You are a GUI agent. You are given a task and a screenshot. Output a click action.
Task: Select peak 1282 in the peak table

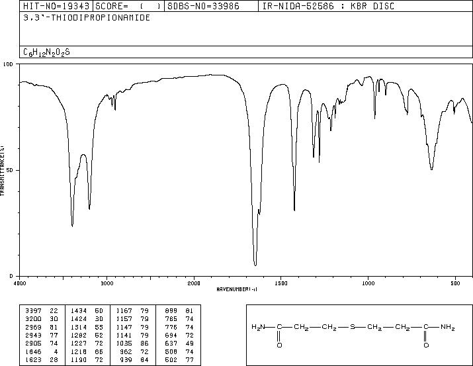[79, 335]
